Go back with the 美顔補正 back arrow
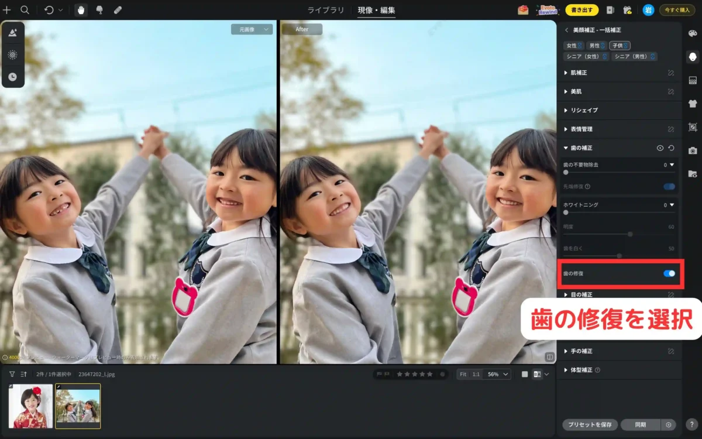The width and height of the screenshot is (702, 439). pos(566,30)
